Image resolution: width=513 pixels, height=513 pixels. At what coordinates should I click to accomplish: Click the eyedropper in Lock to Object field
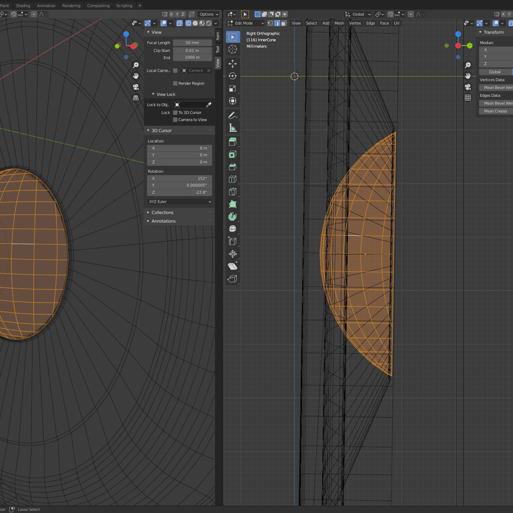208,104
